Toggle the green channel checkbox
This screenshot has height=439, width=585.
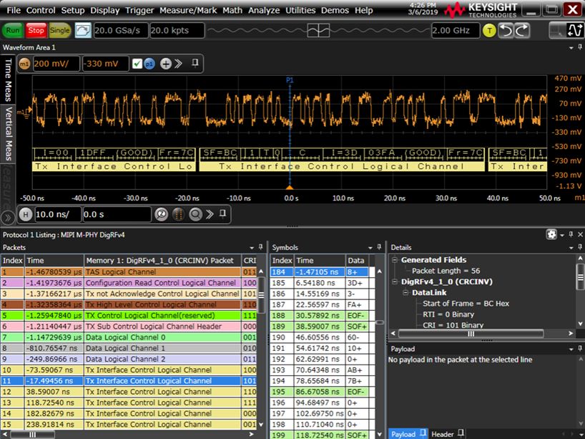point(137,64)
